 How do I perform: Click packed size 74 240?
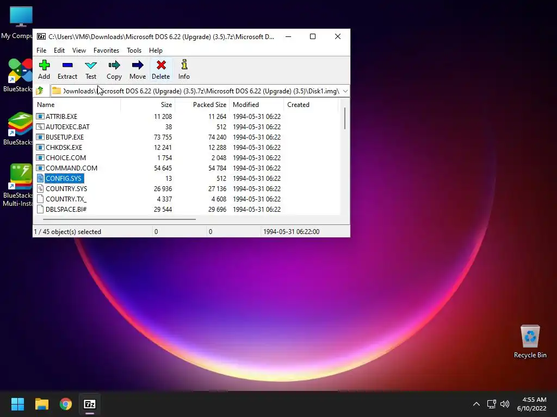(x=217, y=137)
